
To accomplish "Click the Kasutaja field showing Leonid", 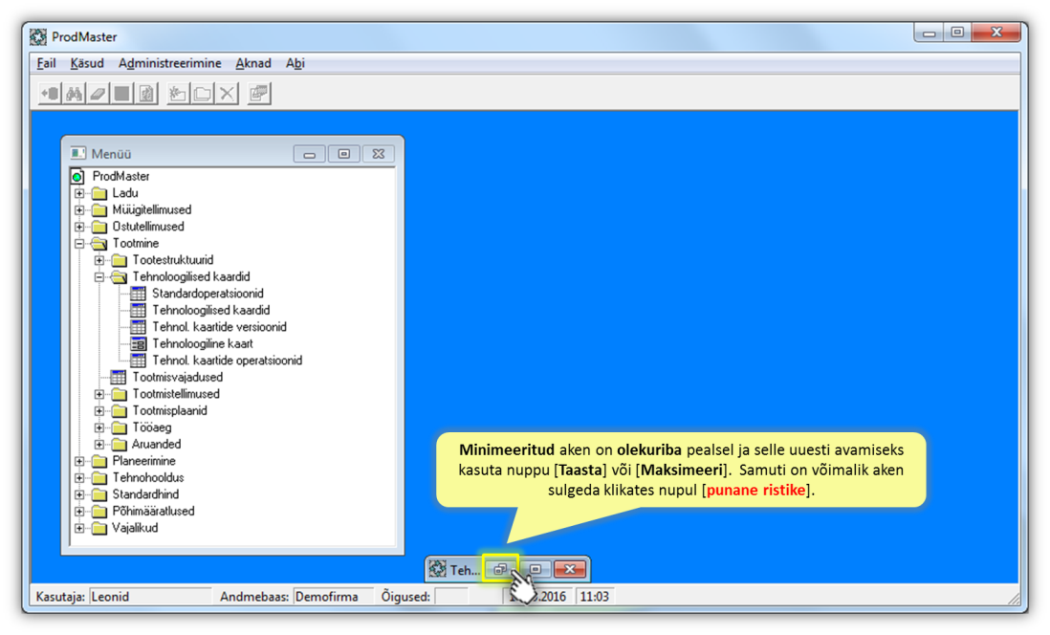I will 150,596.
